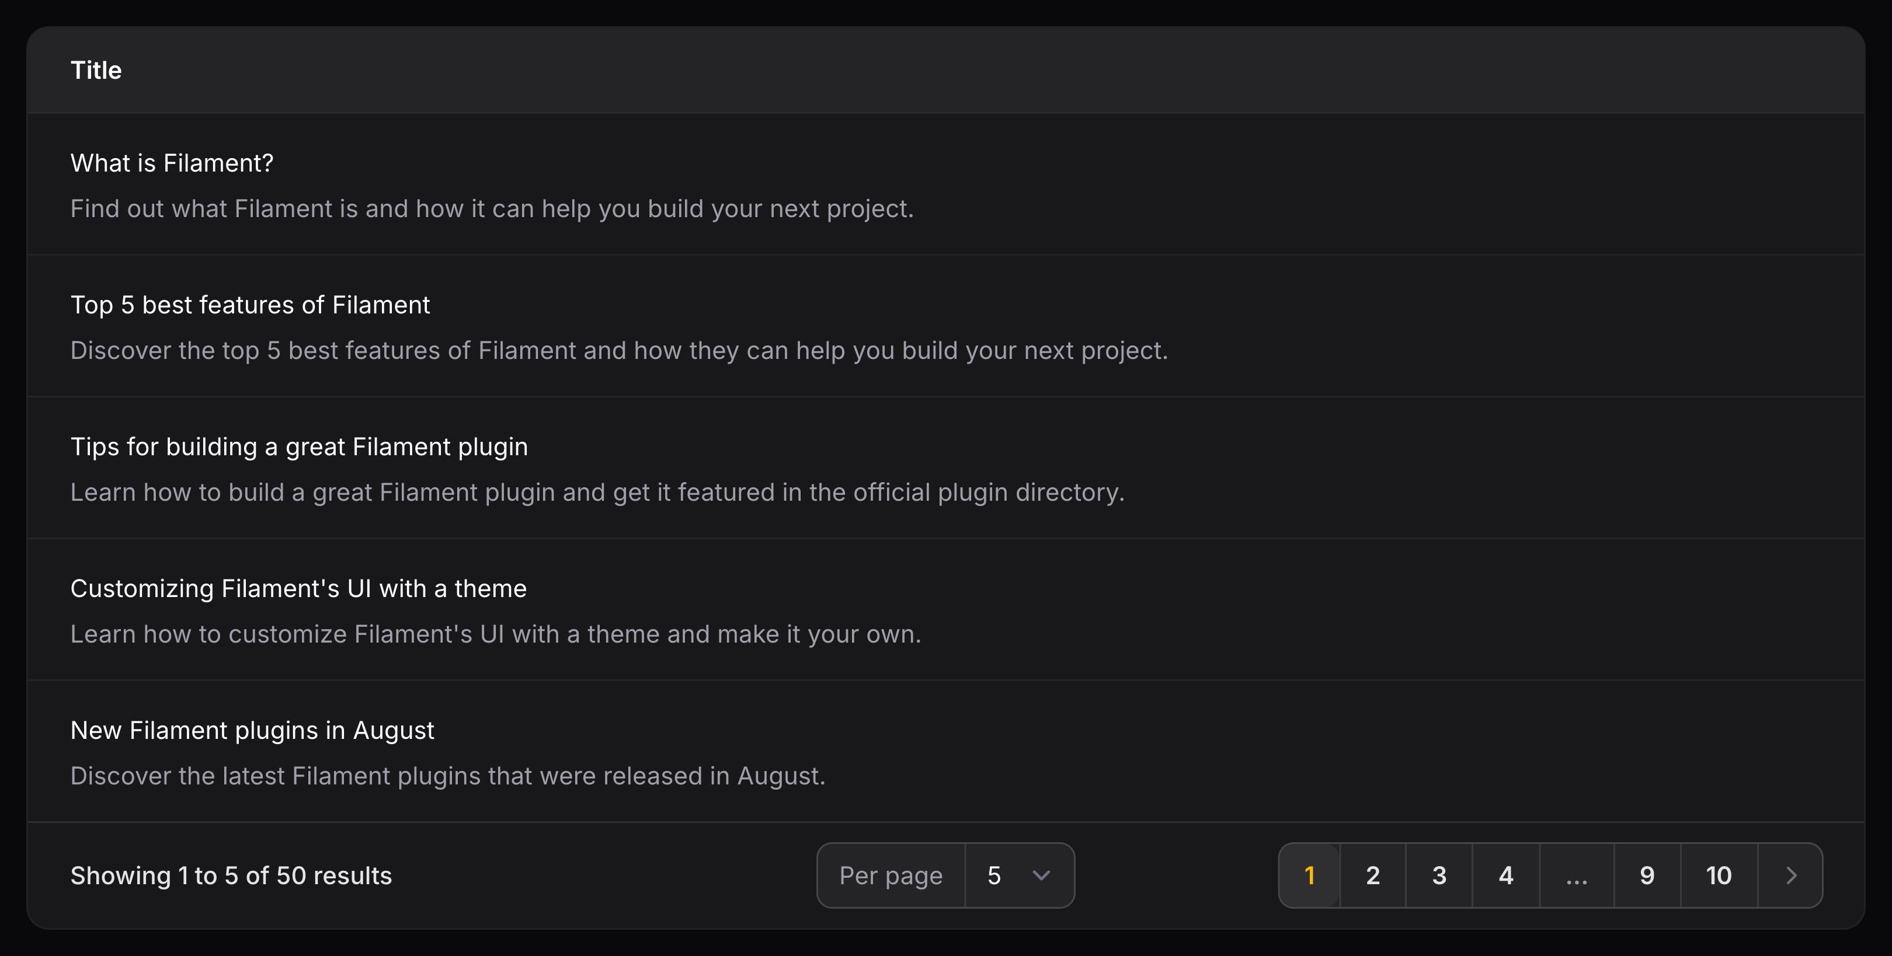Jump to page 4 of the table

pyautogui.click(x=1505, y=875)
